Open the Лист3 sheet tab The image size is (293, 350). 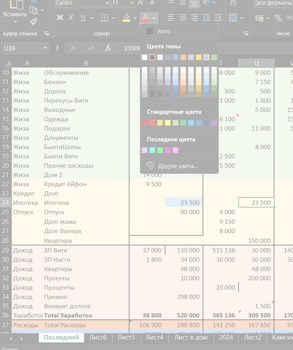[126, 337]
